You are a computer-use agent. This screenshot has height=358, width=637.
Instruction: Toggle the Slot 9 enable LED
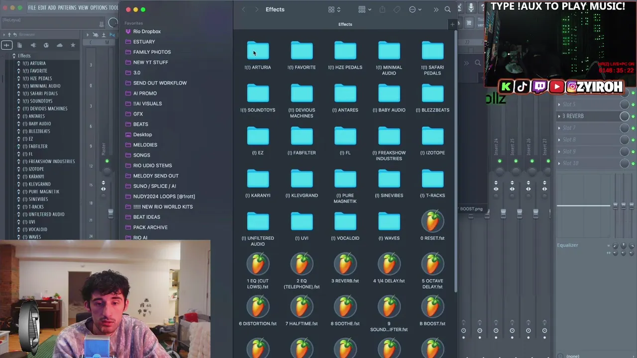point(633,152)
